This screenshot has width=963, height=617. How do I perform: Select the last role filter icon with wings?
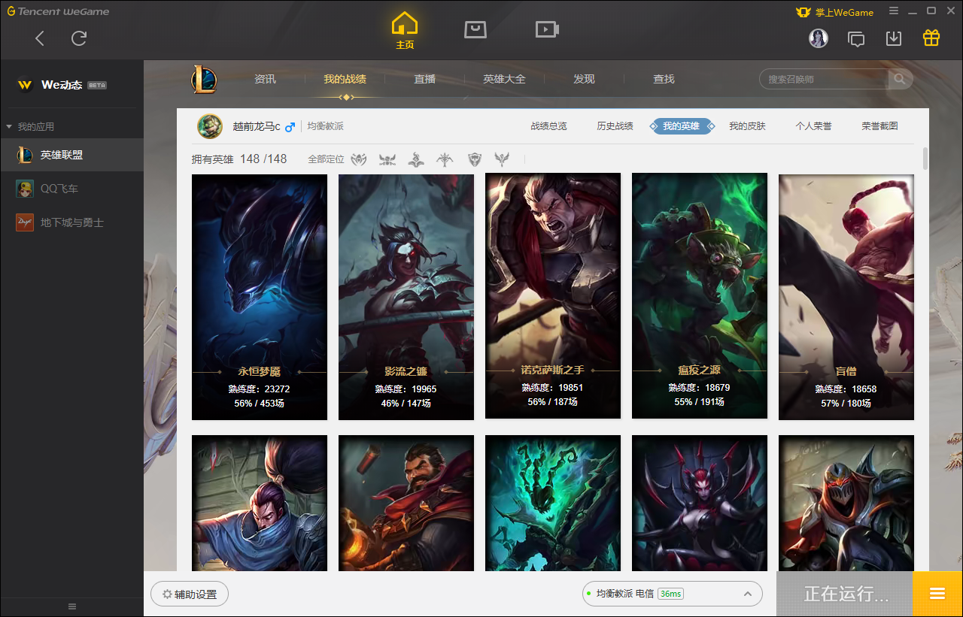click(502, 159)
